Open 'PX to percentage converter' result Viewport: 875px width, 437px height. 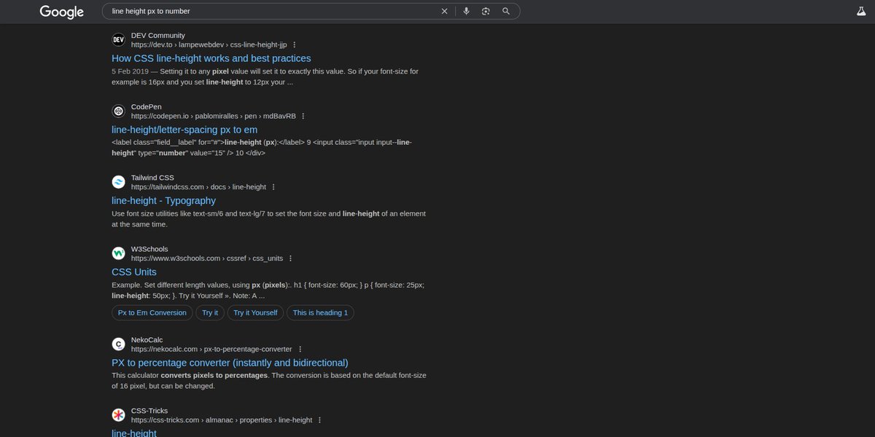(x=230, y=363)
